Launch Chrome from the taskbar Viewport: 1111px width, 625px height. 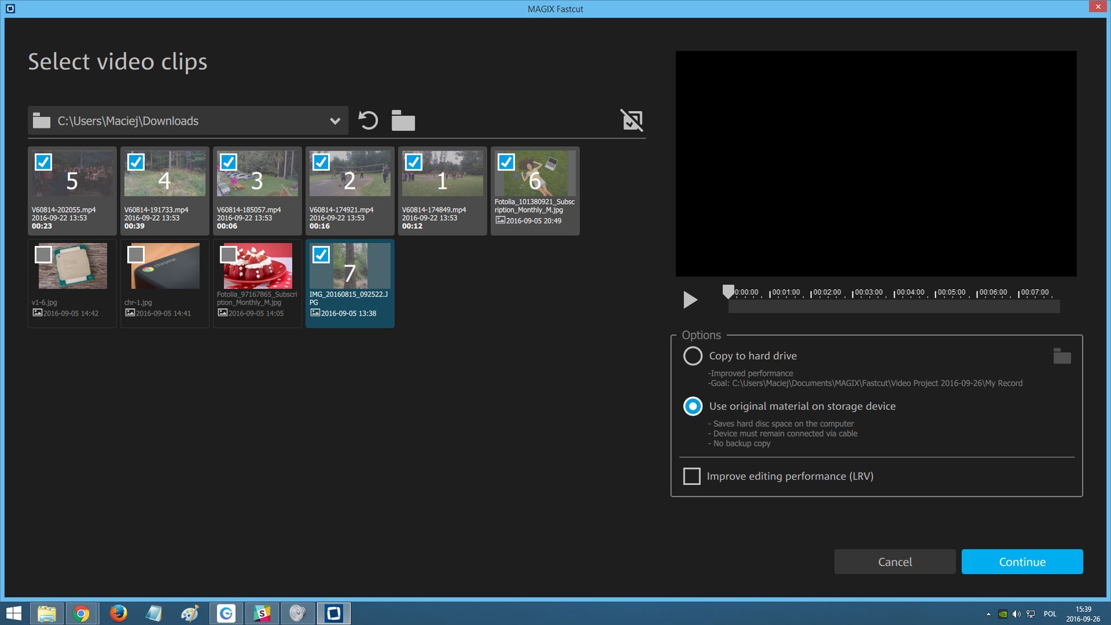[x=81, y=613]
